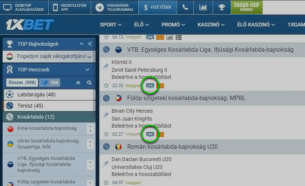Open Fülöp szigeteki kosárlabda-bajnokság MPBL header
The height and width of the screenshot is (186, 305).
click(x=186, y=98)
